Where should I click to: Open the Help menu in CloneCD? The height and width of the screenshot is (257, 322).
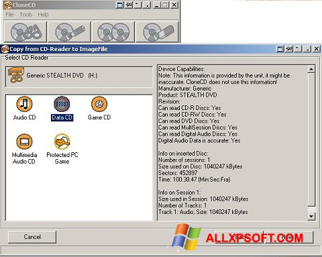coord(43,15)
